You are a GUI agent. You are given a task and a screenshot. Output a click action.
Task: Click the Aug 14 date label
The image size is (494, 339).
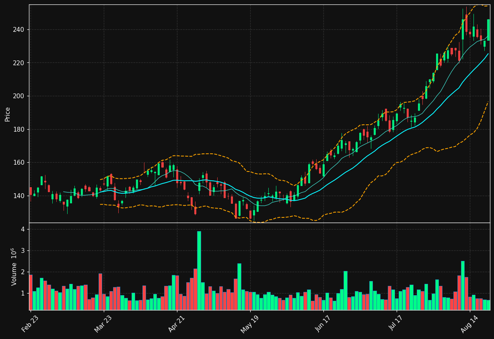[470, 323]
